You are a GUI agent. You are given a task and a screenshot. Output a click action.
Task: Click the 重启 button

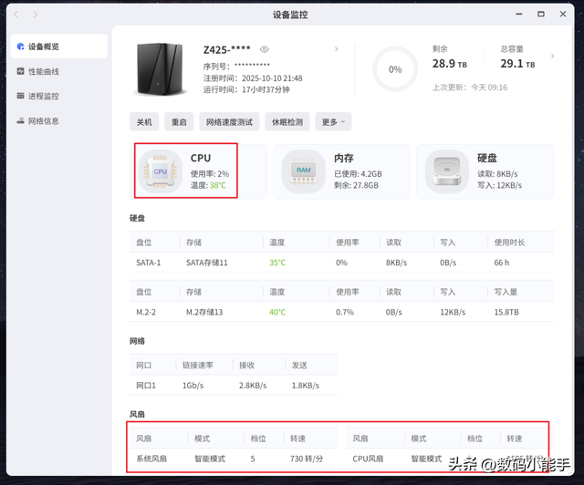179,122
